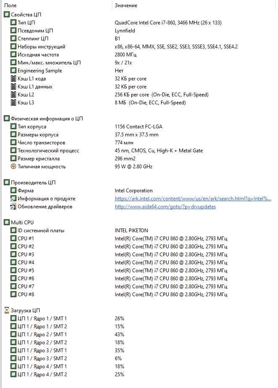This screenshot has width=278, height=388.
Task: Click the icon next to CPU #8
Action: [x=13, y=295]
